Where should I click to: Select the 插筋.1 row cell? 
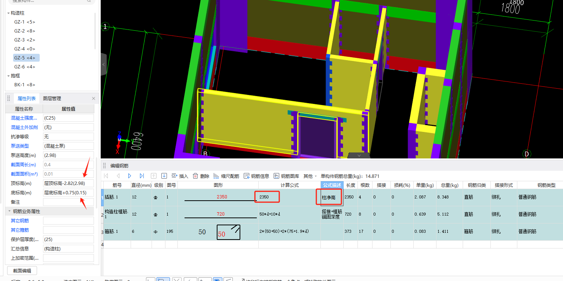[x=117, y=197]
